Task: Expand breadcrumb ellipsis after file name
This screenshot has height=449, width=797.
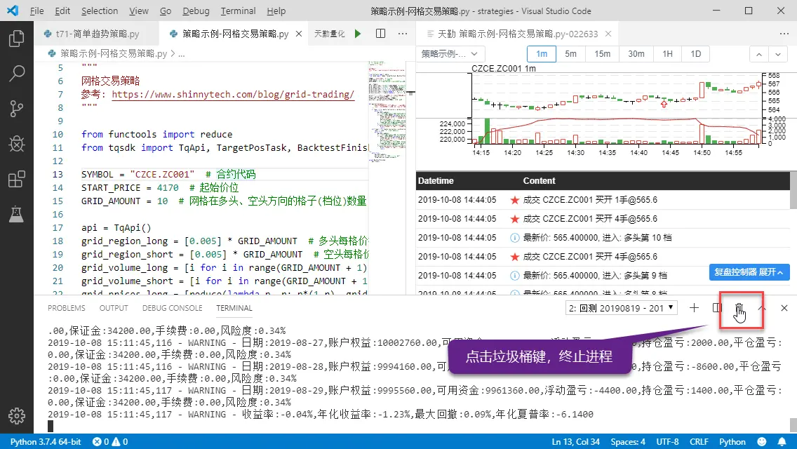Action: point(182,53)
